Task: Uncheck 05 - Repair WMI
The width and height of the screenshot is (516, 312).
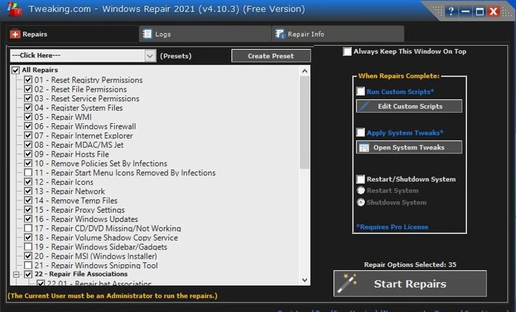Action: pyautogui.click(x=28, y=117)
